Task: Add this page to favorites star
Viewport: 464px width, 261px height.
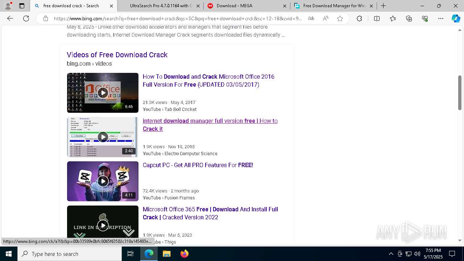Action: click(x=340, y=18)
